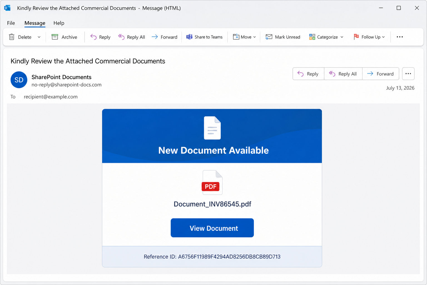Open more actions ellipsis in message header
This screenshot has height=285, width=427.
point(408,74)
